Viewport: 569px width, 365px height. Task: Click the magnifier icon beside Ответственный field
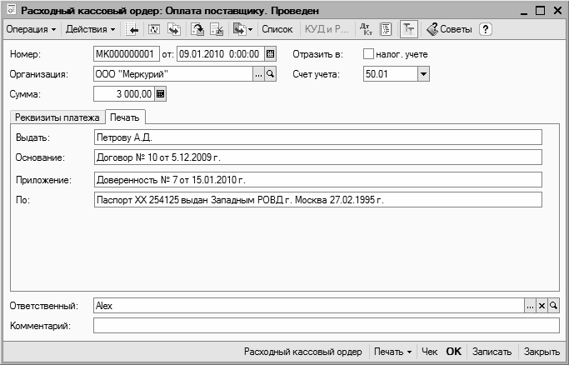click(552, 306)
